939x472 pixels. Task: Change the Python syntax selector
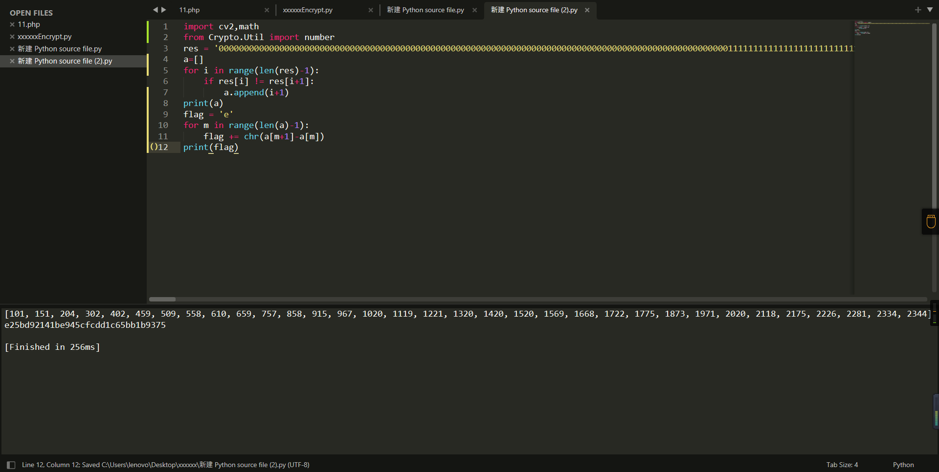903,465
